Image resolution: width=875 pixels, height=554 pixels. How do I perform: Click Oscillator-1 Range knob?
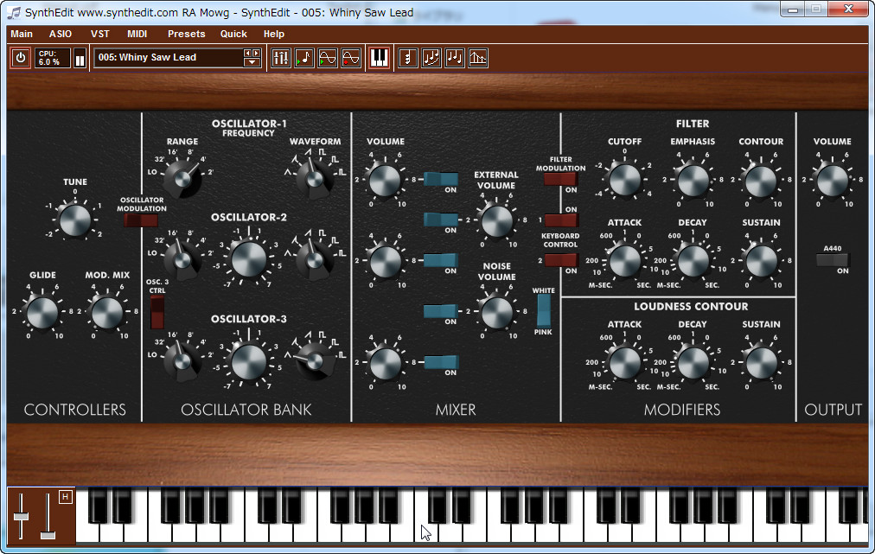point(182,179)
